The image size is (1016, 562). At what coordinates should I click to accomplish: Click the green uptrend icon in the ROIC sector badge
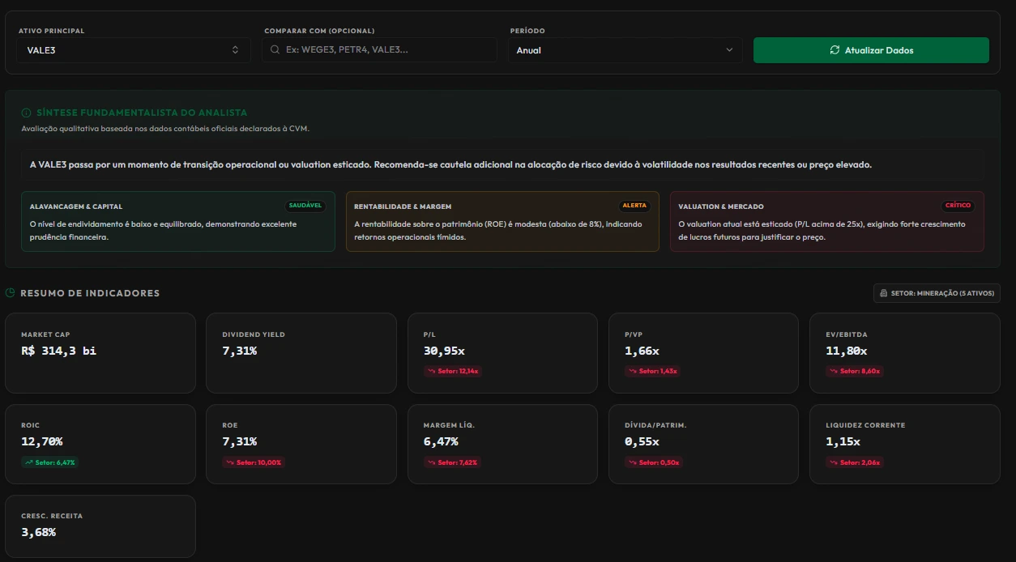click(x=30, y=462)
